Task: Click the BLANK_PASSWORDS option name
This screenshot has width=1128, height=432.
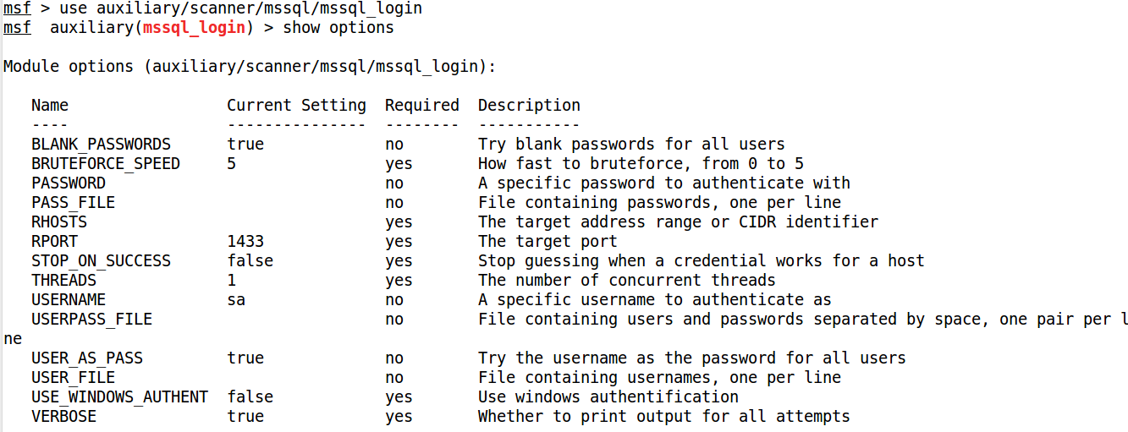Action: [101, 145]
